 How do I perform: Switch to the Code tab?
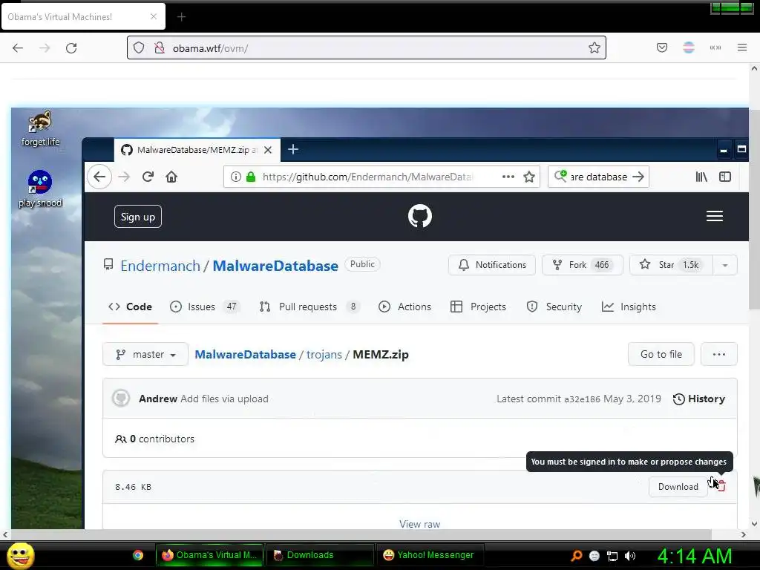click(x=130, y=307)
